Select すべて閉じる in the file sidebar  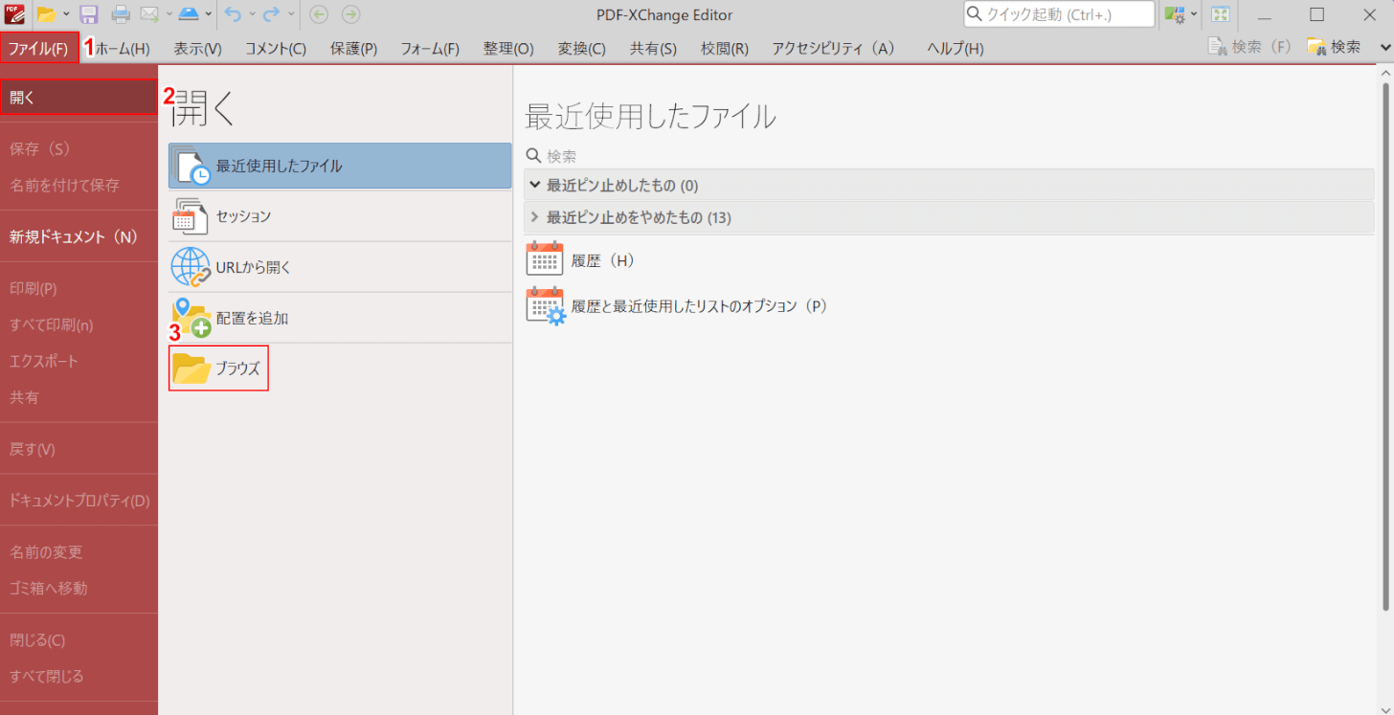pyautogui.click(x=79, y=678)
